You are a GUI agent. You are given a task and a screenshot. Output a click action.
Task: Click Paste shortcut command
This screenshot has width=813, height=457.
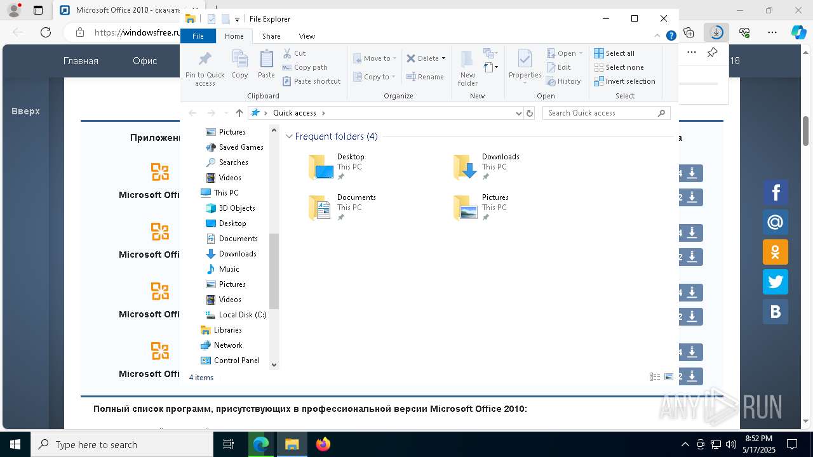[312, 81]
